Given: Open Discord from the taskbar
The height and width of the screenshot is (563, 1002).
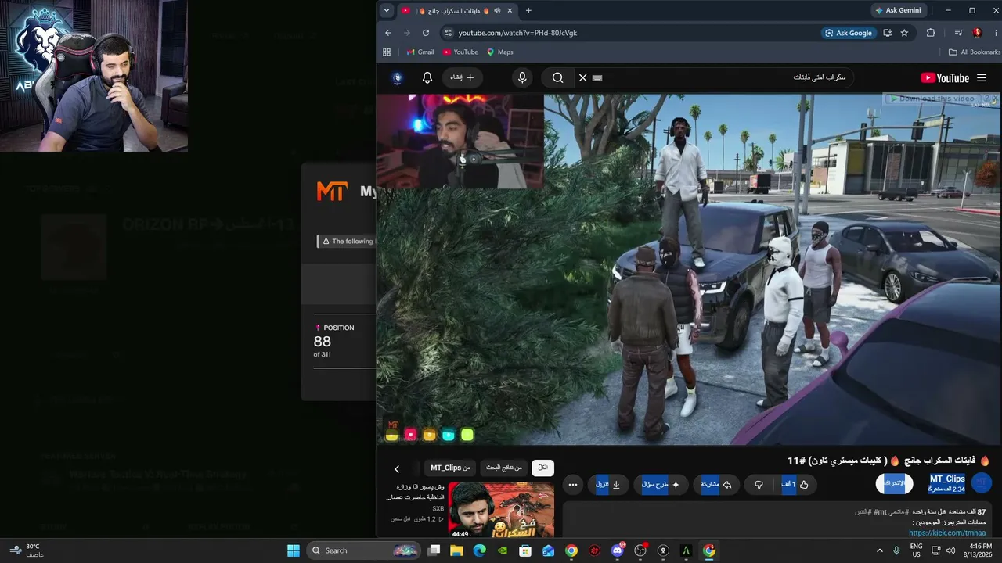Looking at the screenshot, I should (618, 550).
